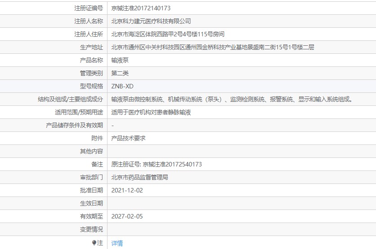Click the approval date 2021-12-02

[x=127, y=190]
